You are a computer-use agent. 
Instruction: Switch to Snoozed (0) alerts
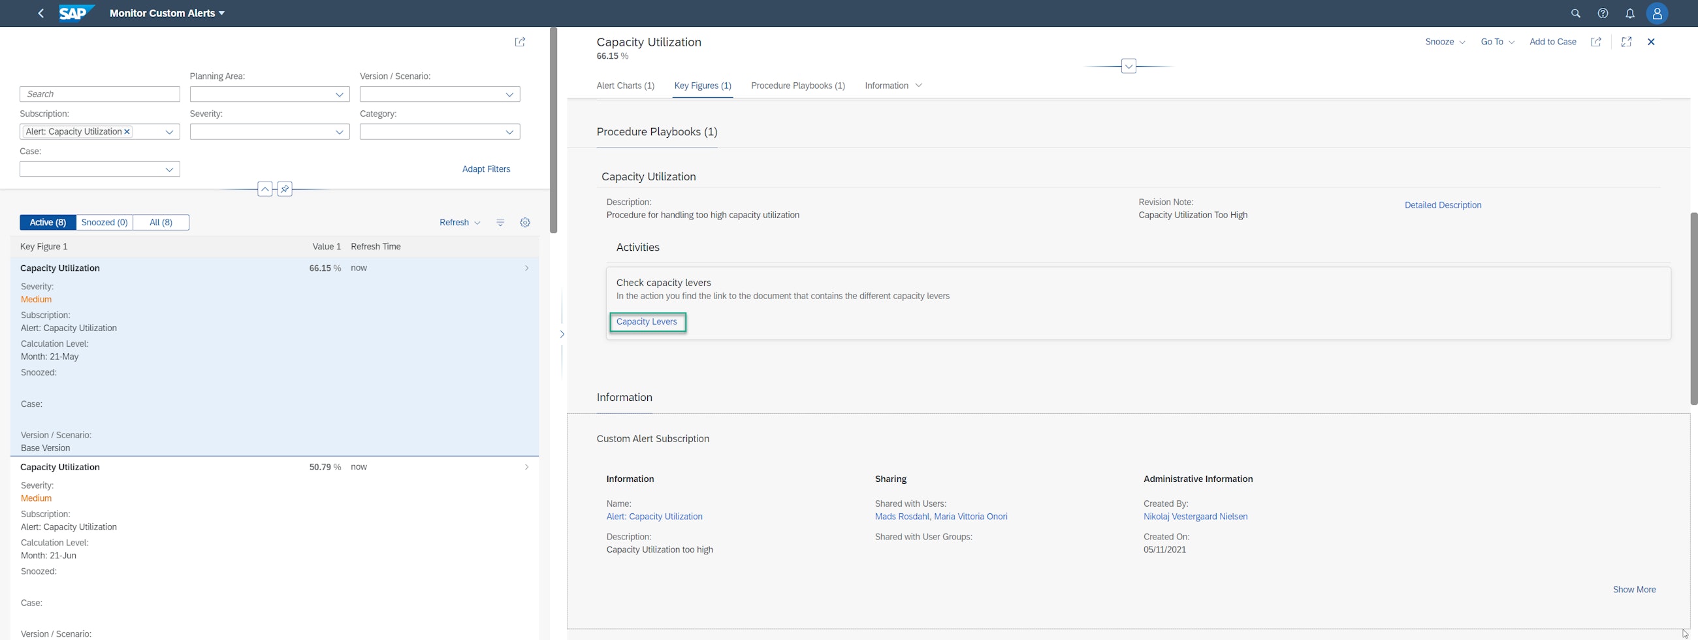pyautogui.click(x=104, y=223)
